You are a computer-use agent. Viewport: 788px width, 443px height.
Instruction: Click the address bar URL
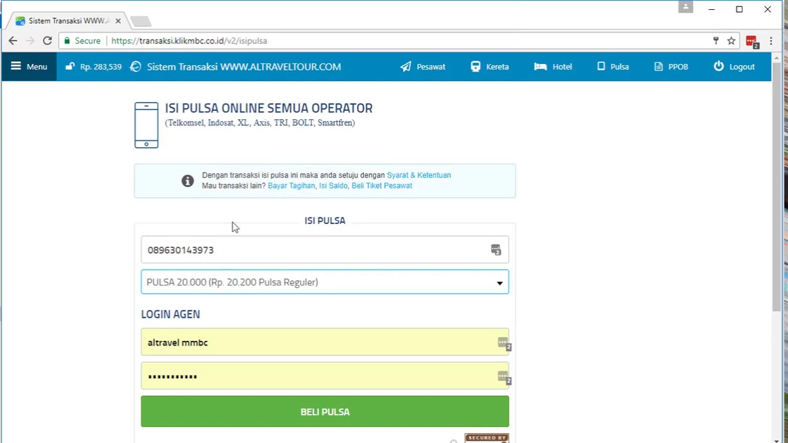[189, 41]
